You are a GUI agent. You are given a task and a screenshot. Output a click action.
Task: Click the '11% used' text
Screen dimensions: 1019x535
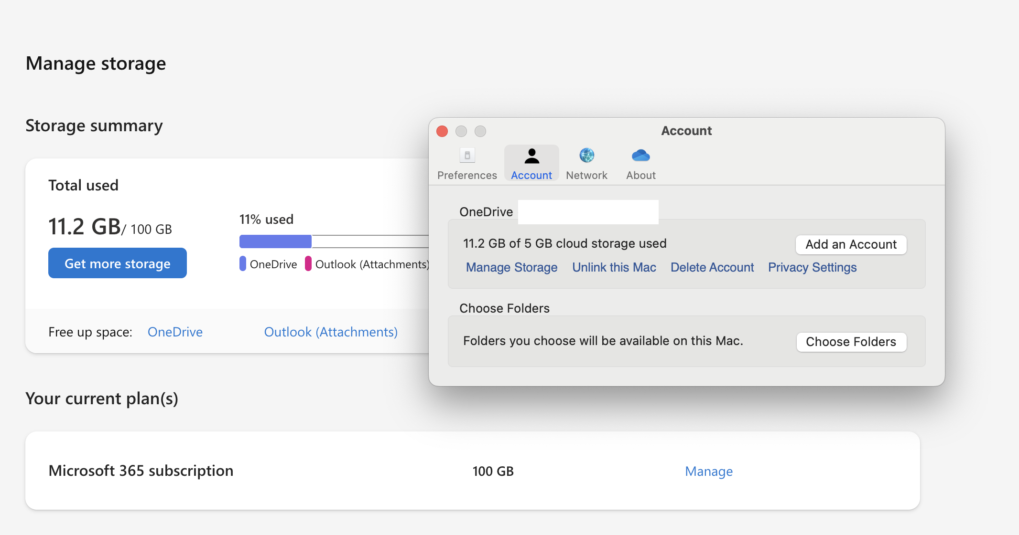coord(266,220)
